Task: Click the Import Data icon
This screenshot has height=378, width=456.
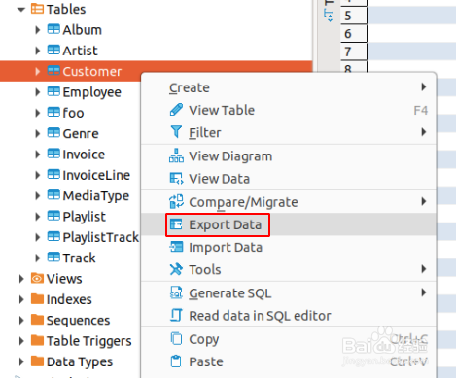Action: click(176, 247)
